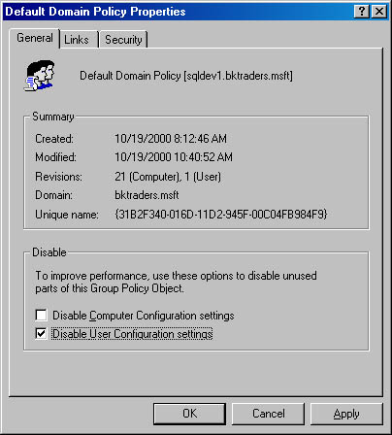Image resolution: width=392 pixels, height=435 pixels.
Task: Click the Created date value
Action: 171,139
